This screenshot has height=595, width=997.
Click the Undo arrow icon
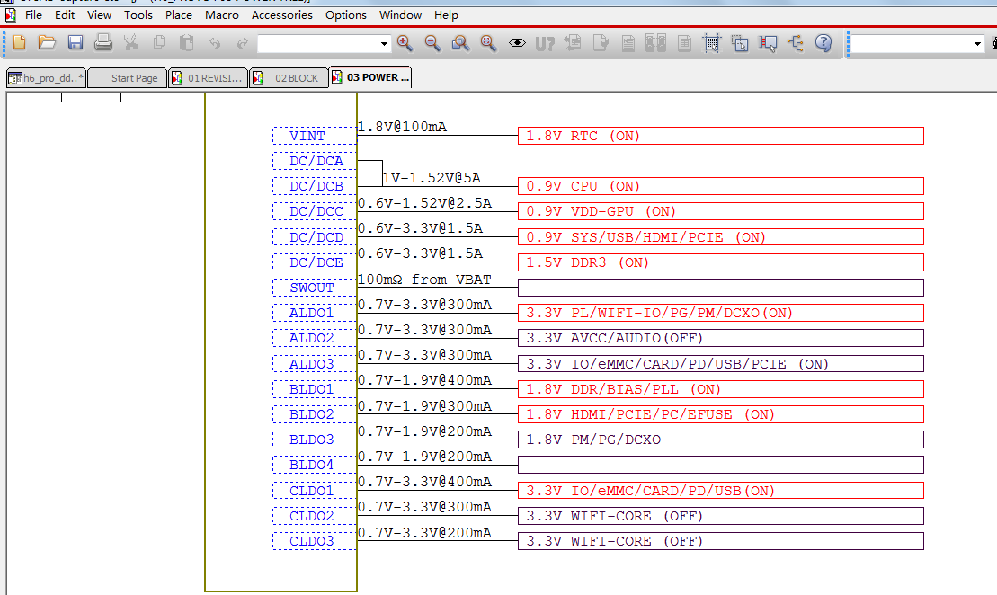click(215, 42)
